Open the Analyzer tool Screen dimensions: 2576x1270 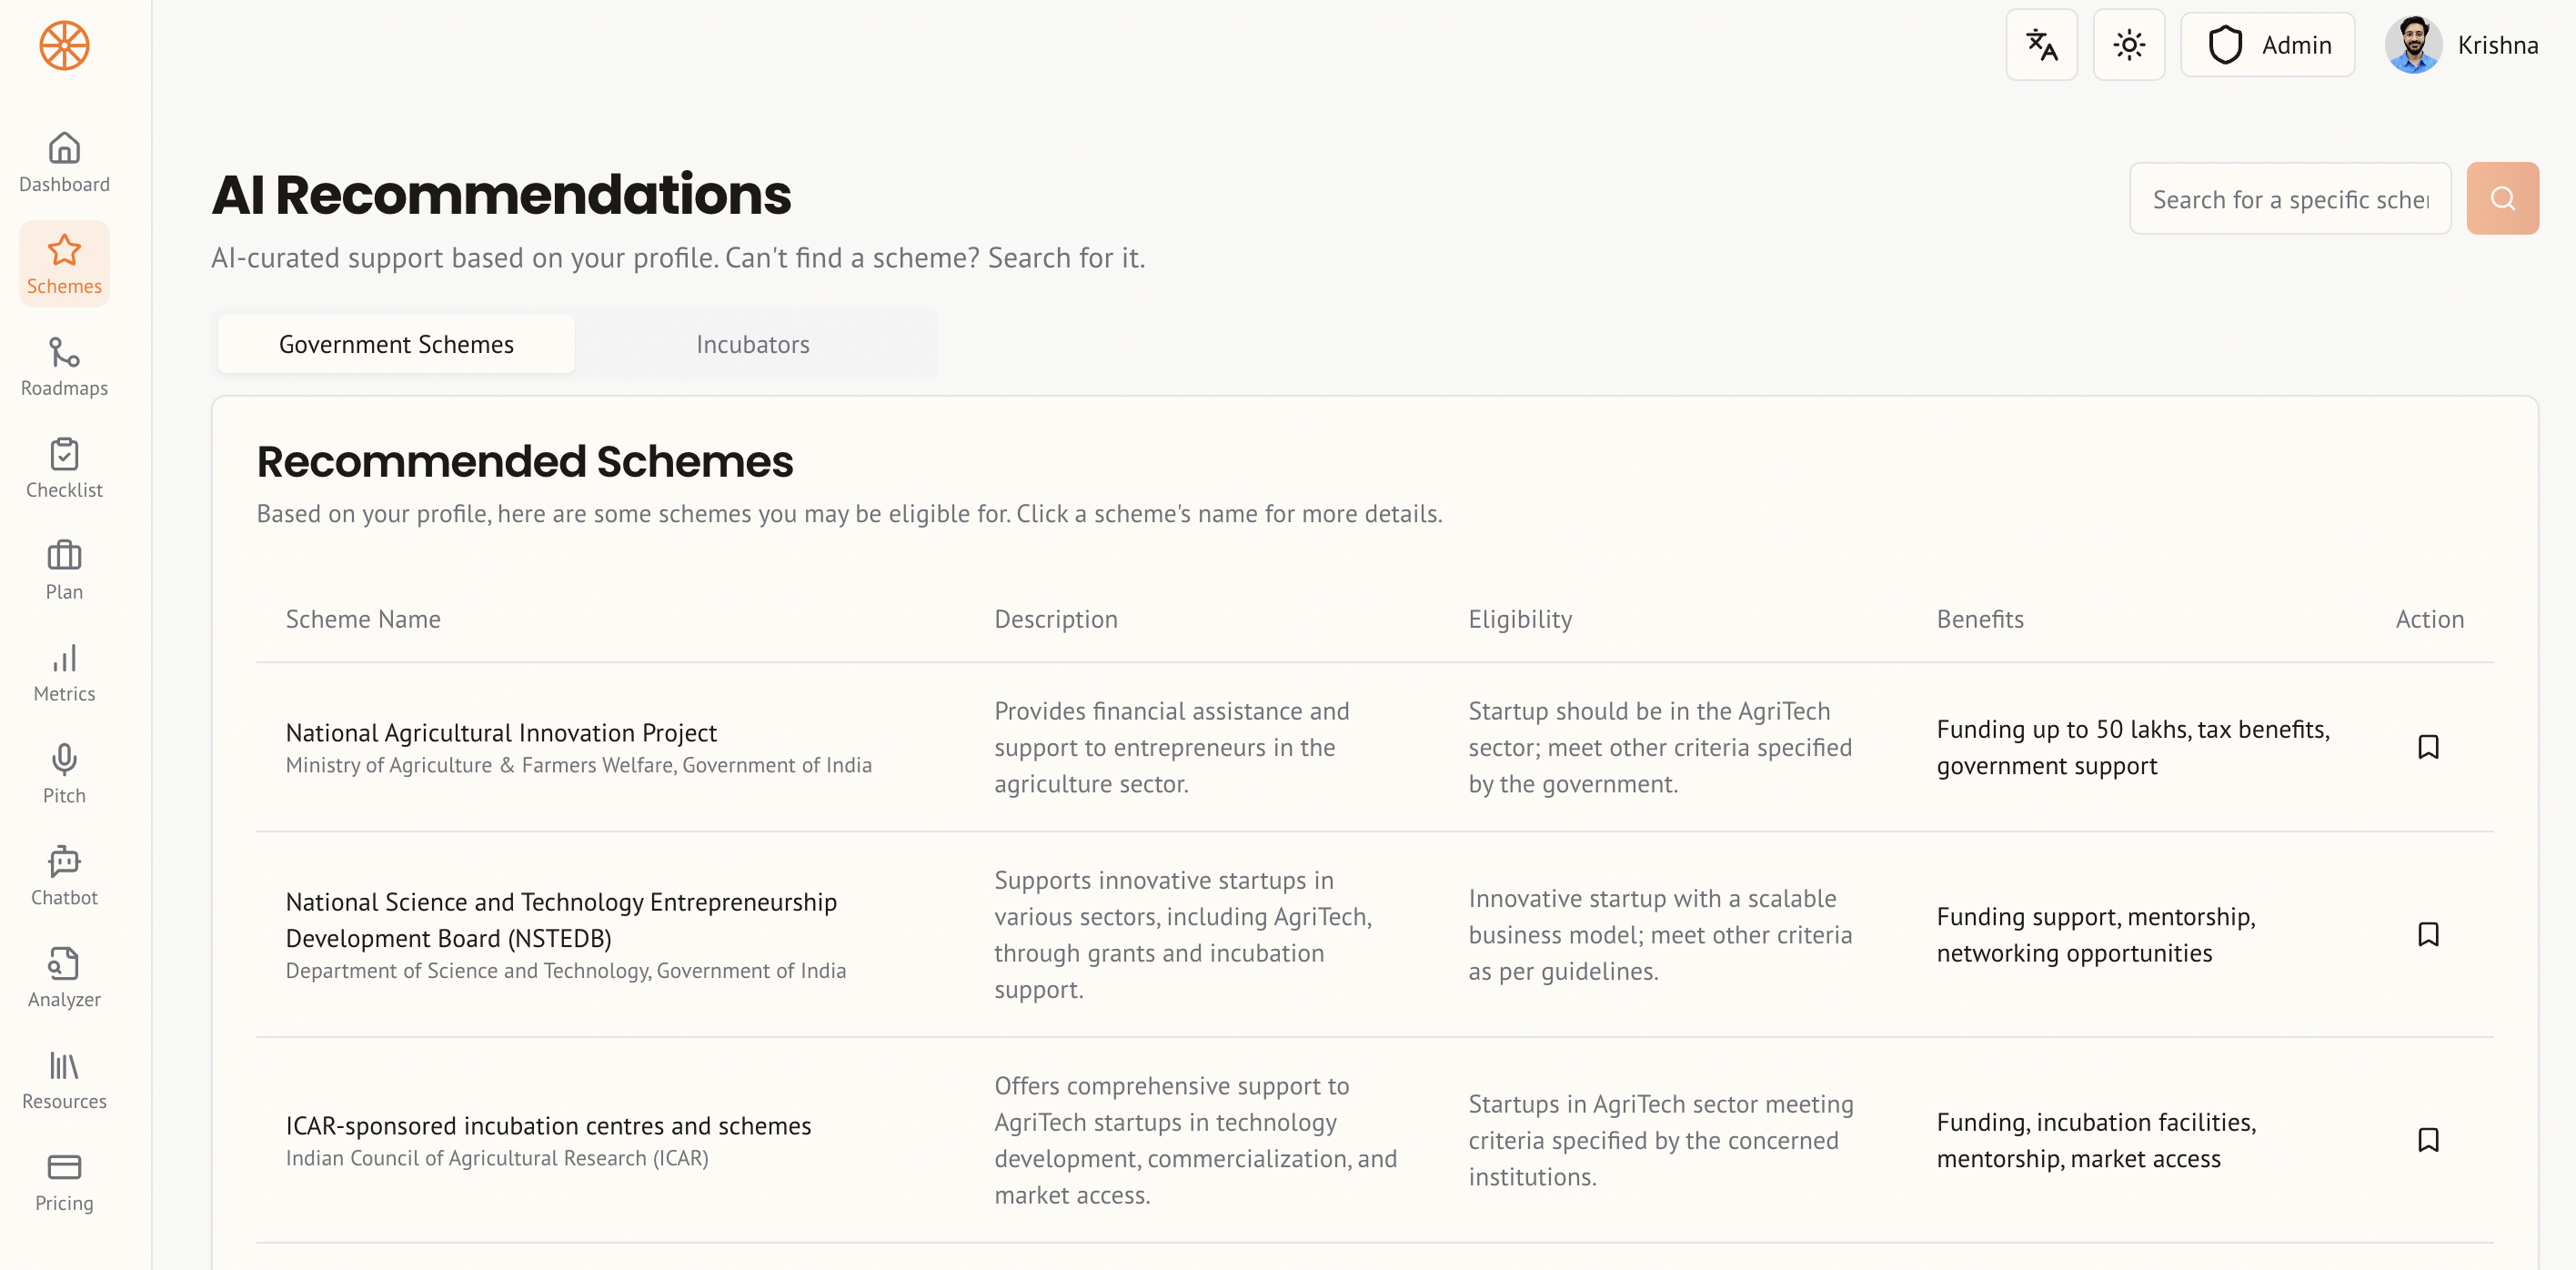tap(64, 978)
